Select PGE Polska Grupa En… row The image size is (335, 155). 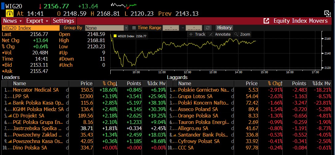coord(84,122)
